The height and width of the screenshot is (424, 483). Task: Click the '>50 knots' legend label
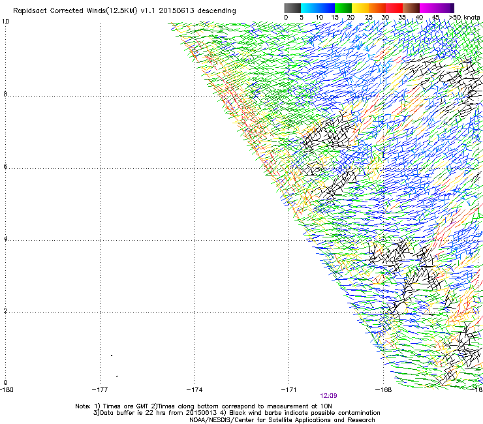point(464,18)
